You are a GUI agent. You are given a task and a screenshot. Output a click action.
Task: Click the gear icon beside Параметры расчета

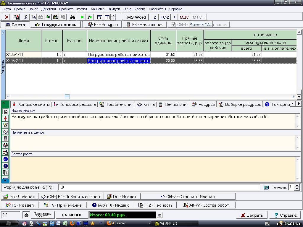point(26,215)
